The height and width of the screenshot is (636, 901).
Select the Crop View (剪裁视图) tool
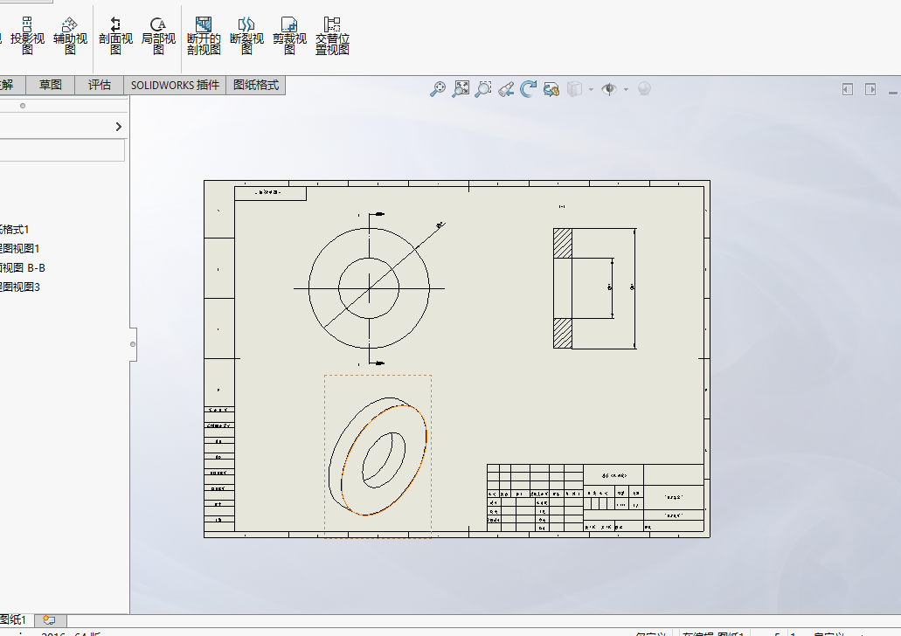point(289,36)
